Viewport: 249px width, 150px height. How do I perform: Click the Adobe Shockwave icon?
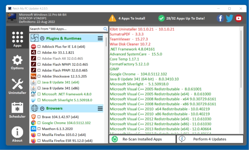(x=33, y=76)
